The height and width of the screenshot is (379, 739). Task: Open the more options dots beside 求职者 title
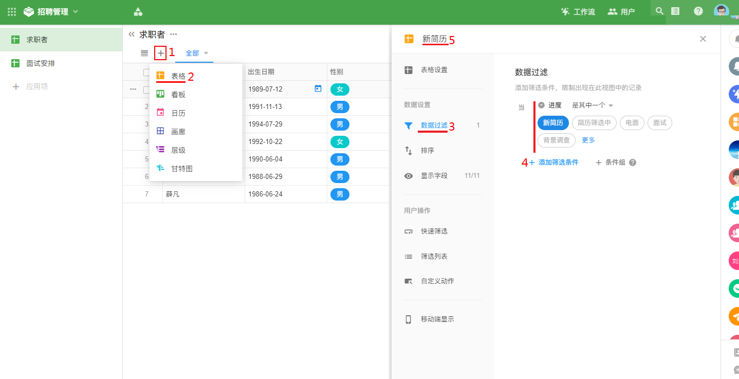174,34
